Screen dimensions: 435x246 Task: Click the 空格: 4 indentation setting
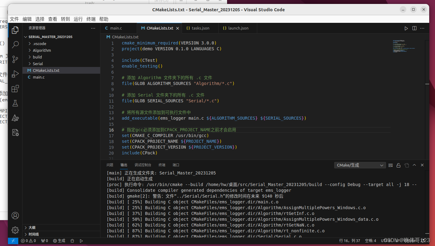pyautogui.click(x=370, y=241)
